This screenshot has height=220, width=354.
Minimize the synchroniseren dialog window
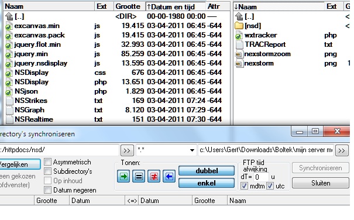300,131
